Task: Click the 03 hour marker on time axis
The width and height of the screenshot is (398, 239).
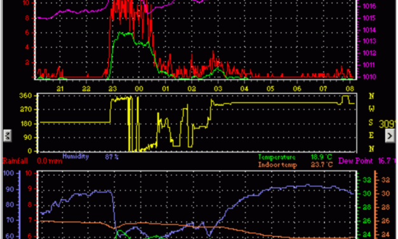Action: coord(218,89)
